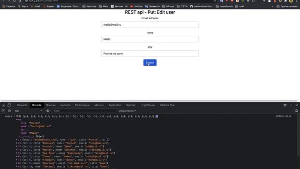
Task: Click the city "Москва" console value
Action: pyautogui.click(x=34, y=123)
